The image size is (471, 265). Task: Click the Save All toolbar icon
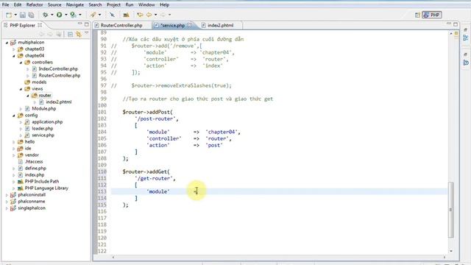click(x=31, y=15)
